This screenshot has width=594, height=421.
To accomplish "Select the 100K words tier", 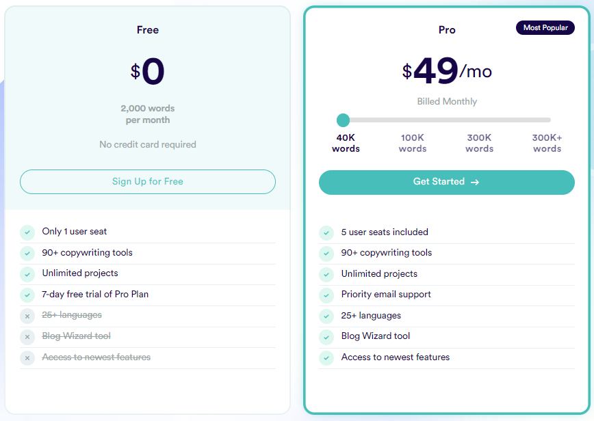I will click(413, 143).
